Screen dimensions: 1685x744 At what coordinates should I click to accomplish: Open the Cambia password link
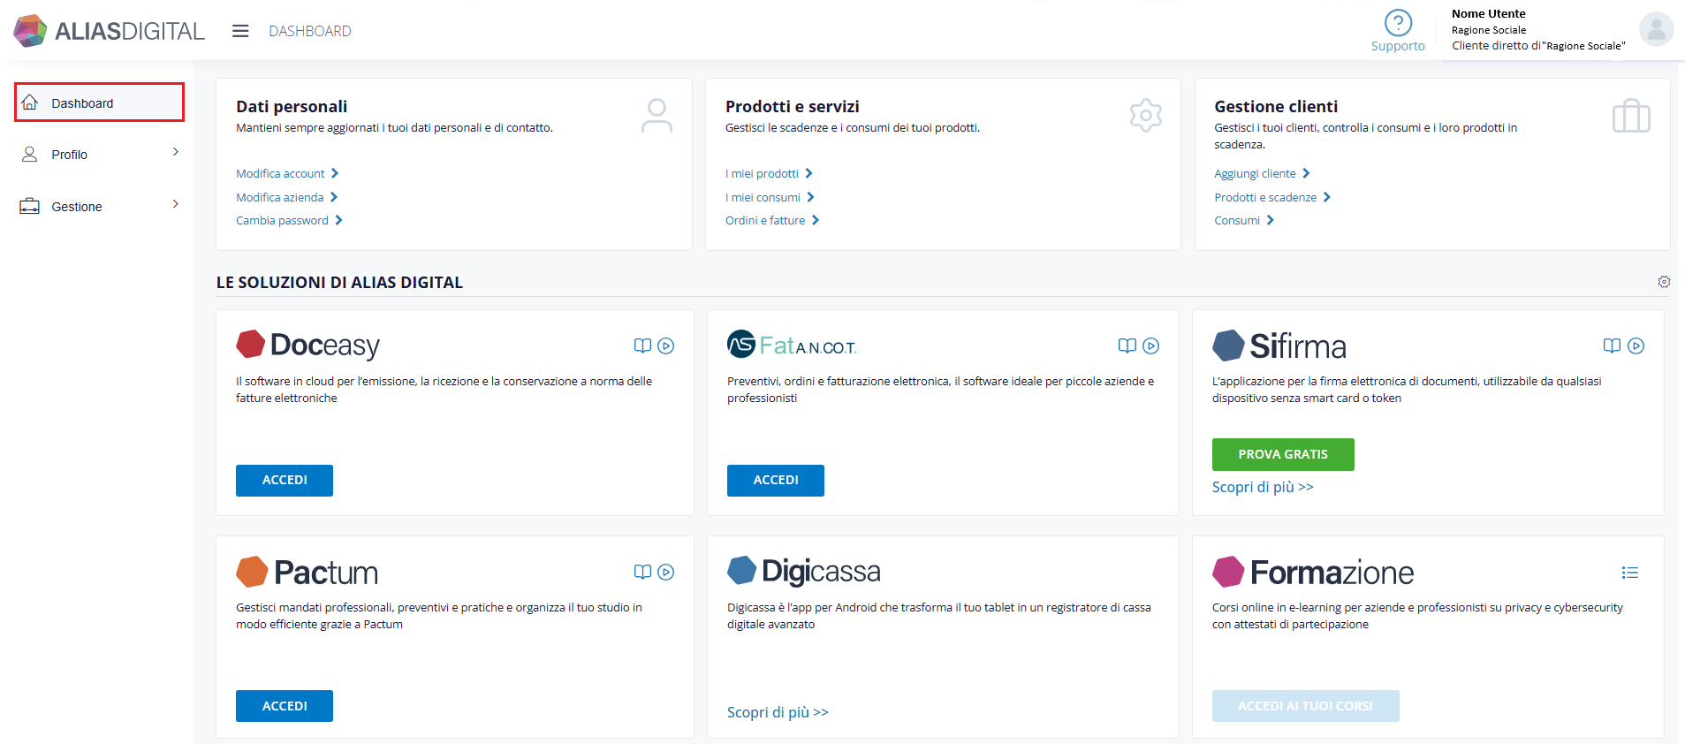tap(289, 220)
